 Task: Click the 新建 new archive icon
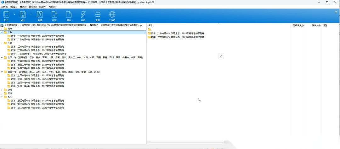point(40,15)
